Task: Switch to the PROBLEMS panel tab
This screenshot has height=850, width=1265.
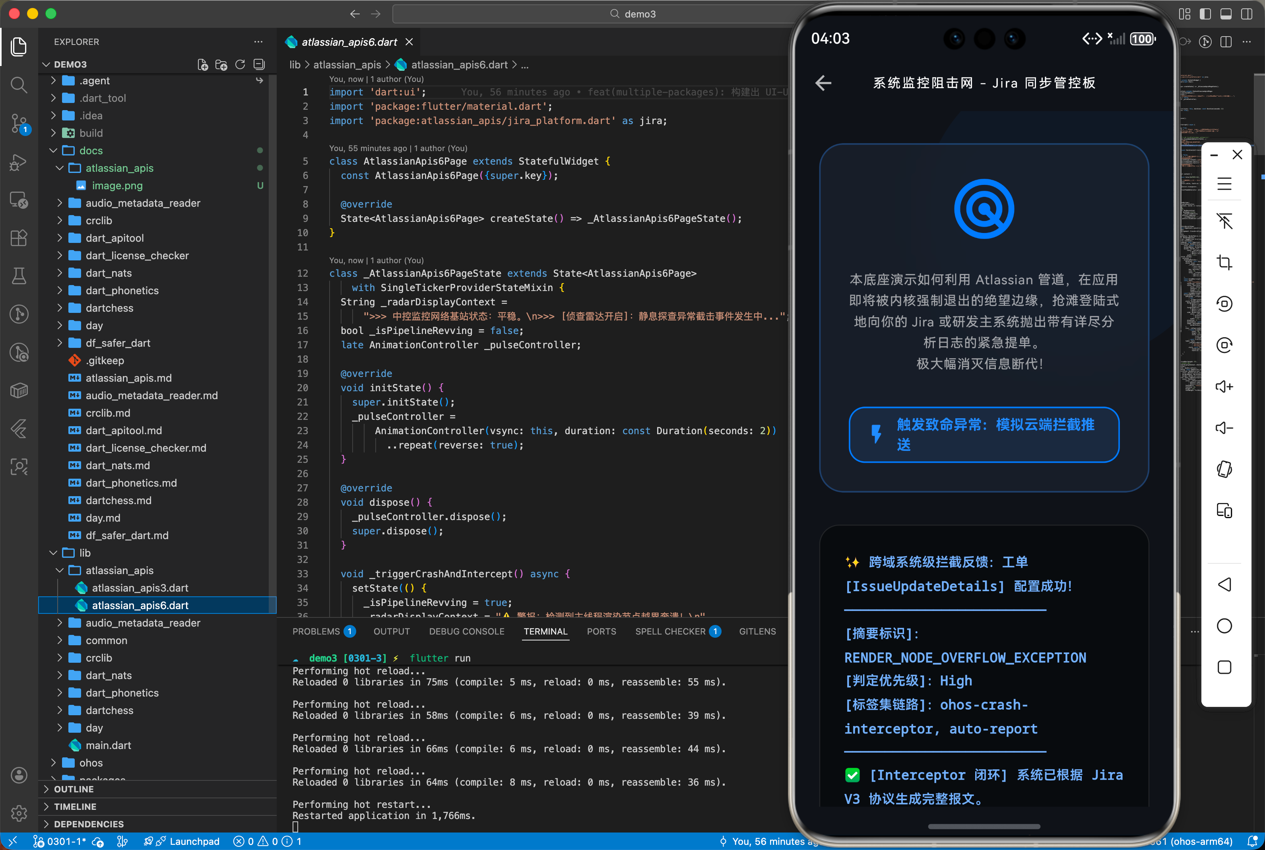Action: [324, 632]
